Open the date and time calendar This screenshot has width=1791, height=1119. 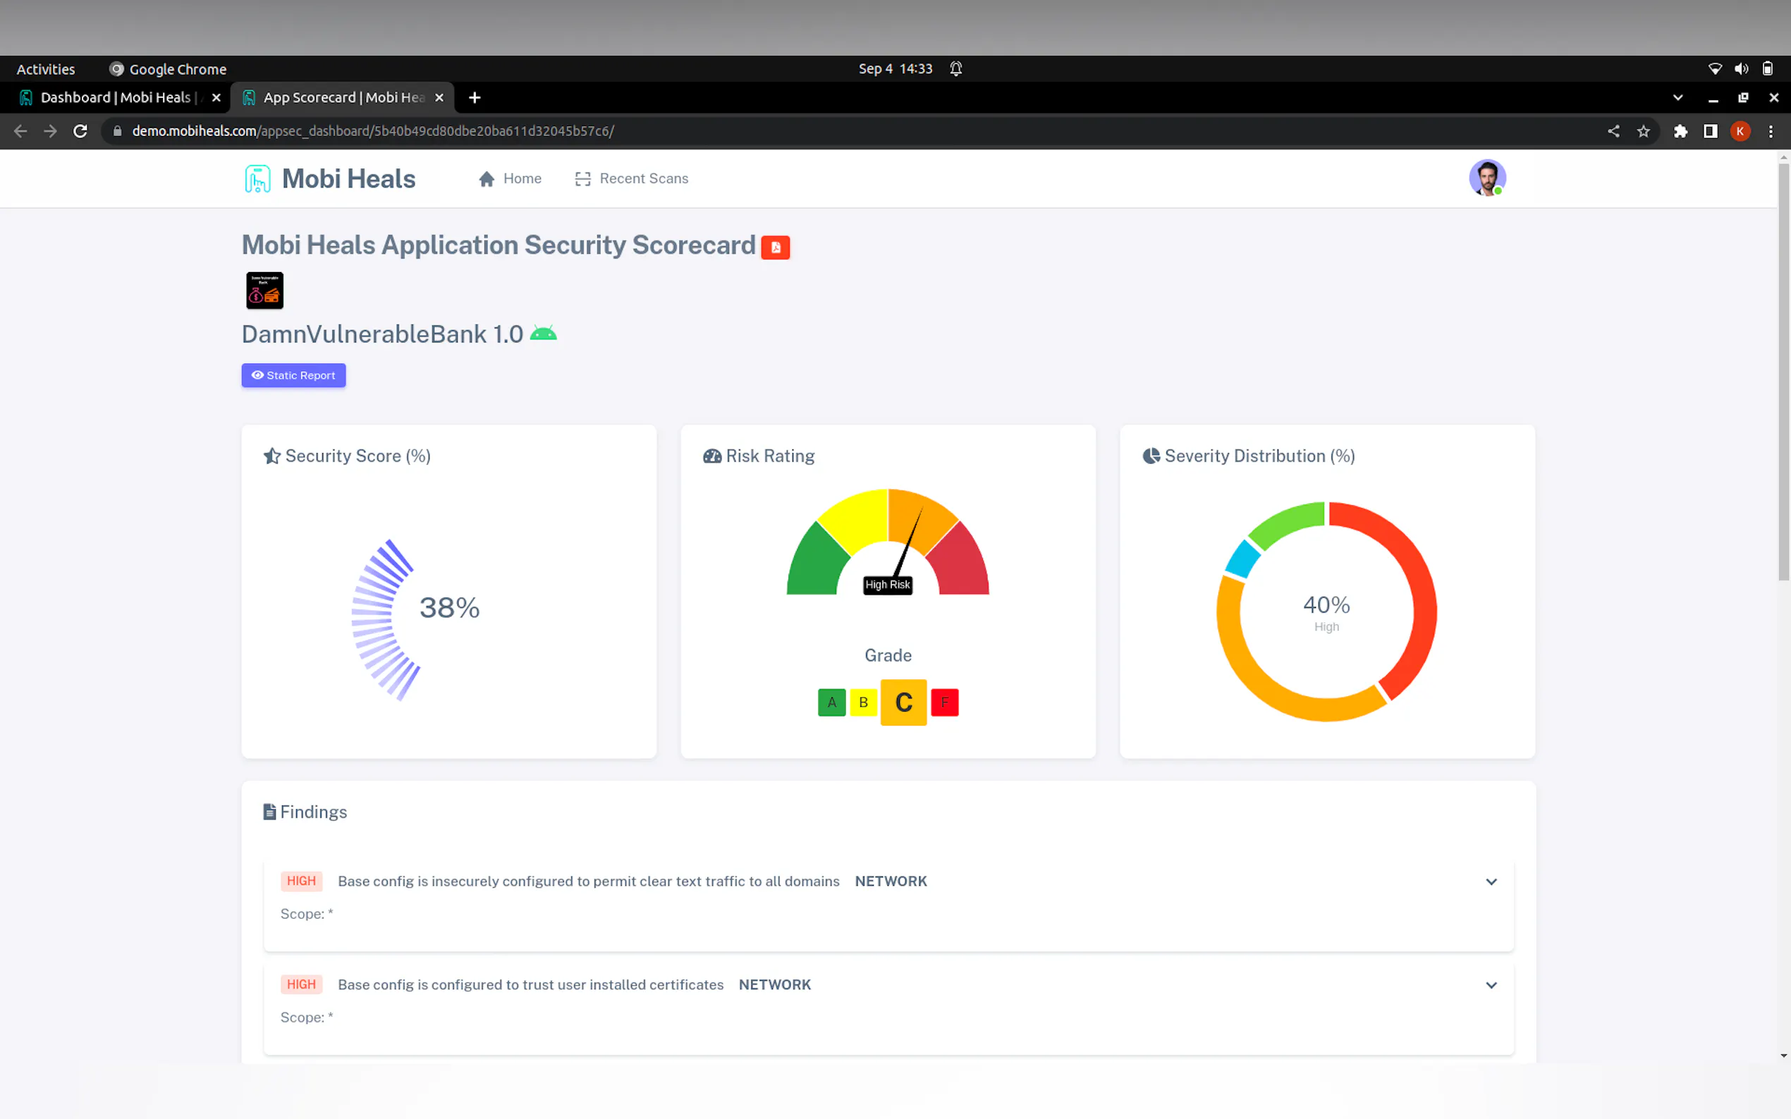(895, 69)
